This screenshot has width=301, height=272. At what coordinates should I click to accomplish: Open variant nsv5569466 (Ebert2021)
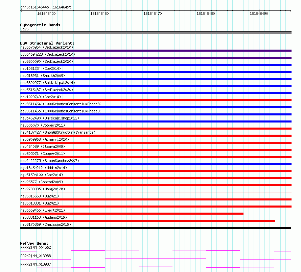coord(43,210)
